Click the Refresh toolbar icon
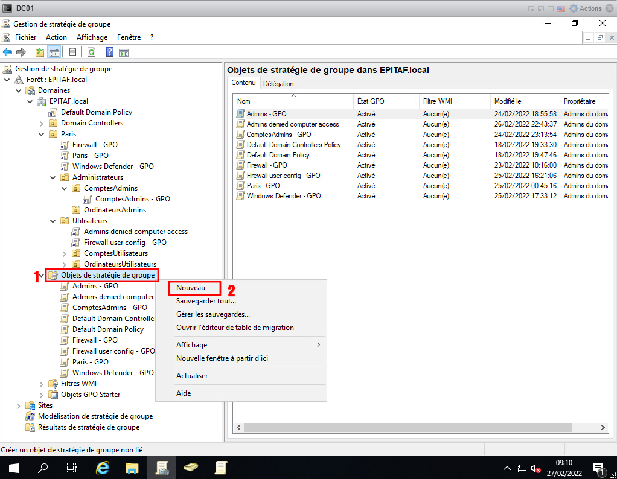This screenshot has height=479, width=617. 91,52
